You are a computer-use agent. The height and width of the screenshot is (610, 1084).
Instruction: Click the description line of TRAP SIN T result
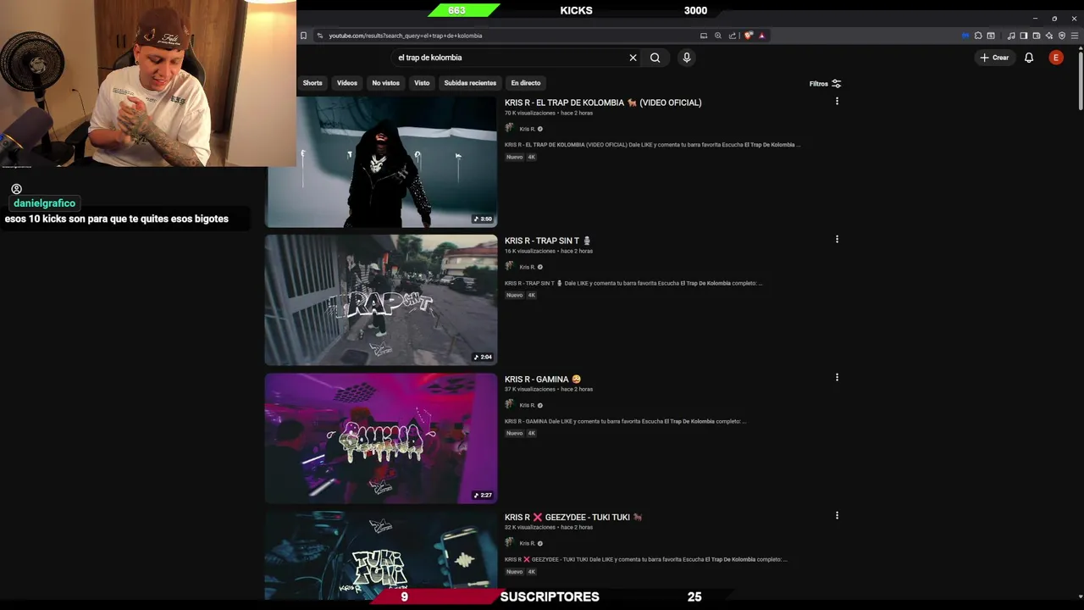point(633,283)
